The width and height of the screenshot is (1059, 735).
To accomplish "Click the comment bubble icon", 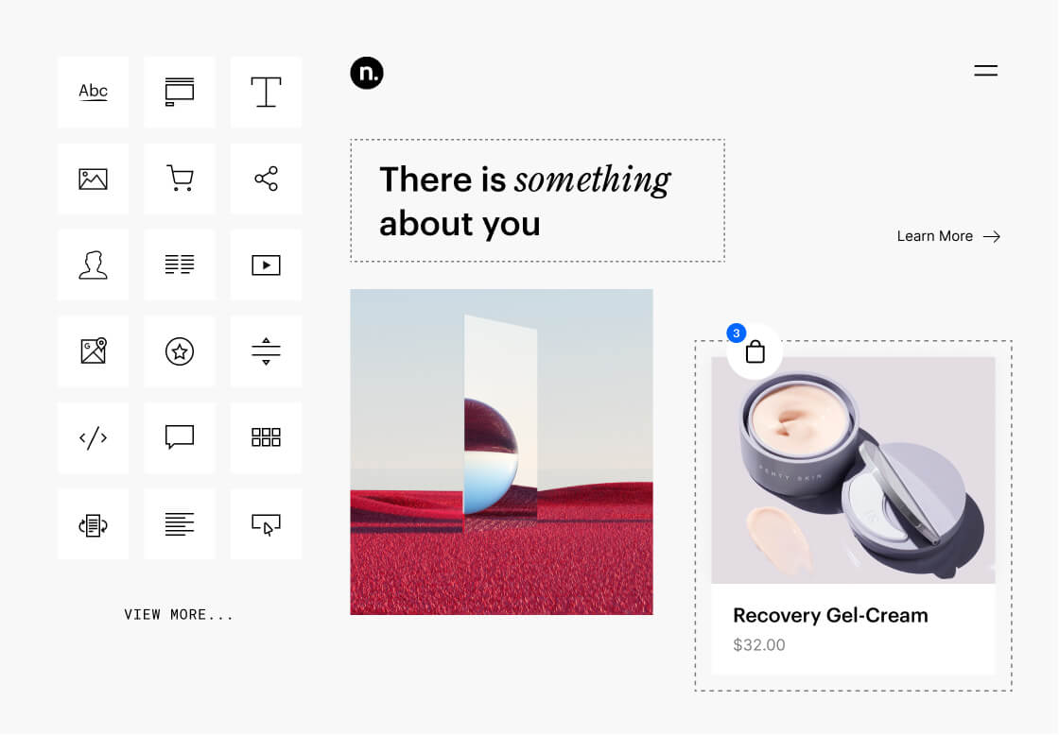I will (x=180, y=437).
